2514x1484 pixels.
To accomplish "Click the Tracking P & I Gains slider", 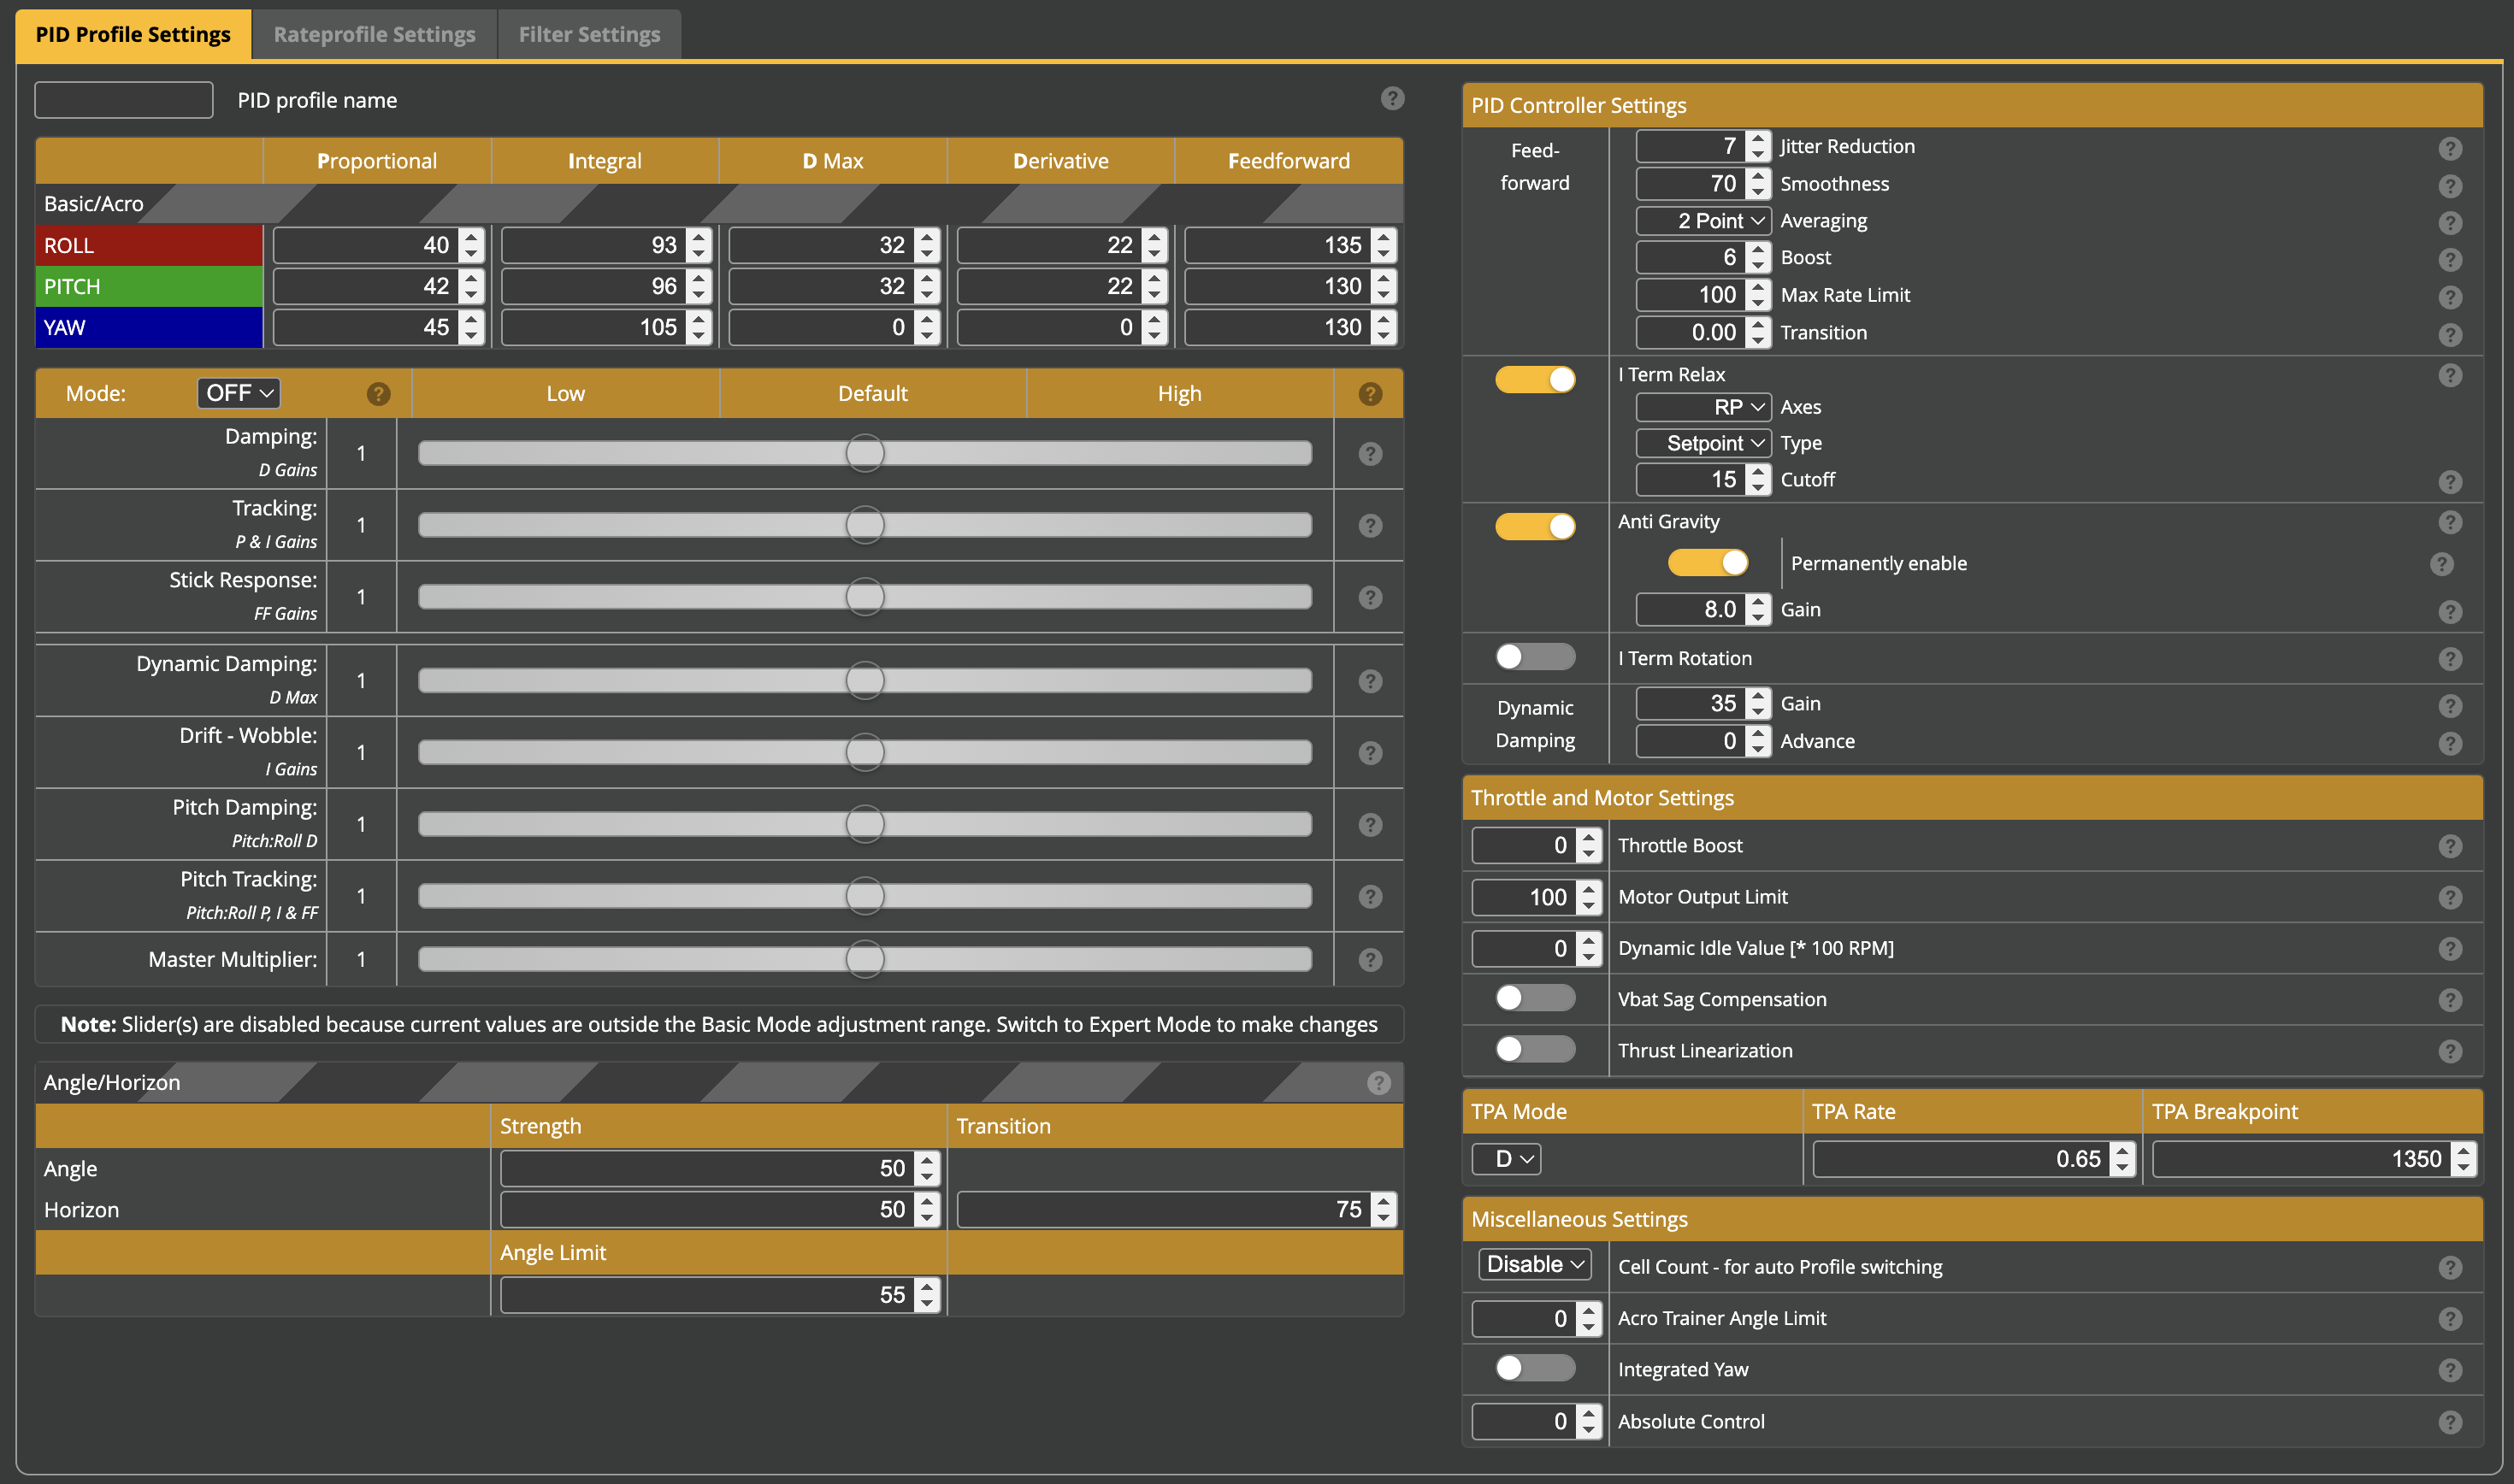I will click(864, 525).
